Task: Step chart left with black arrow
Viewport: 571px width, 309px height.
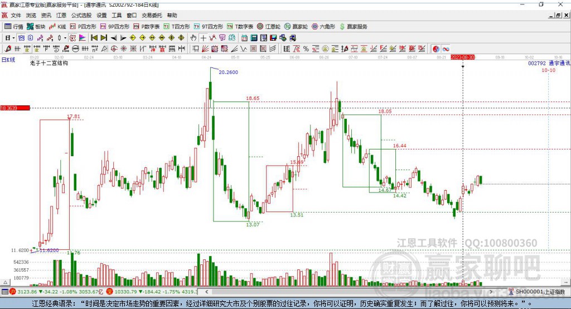Action: point(114,38)
